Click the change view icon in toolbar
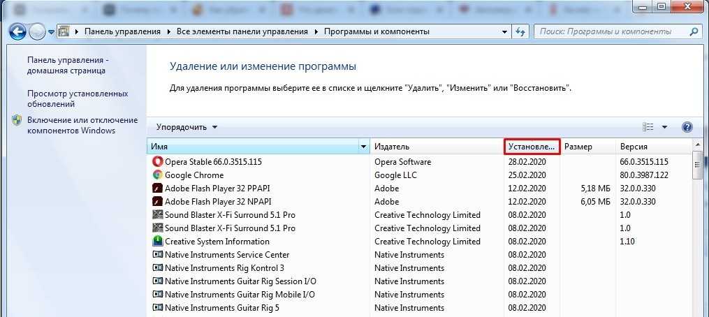This screenshot has width=709, height=317. (x=648, y=127)
